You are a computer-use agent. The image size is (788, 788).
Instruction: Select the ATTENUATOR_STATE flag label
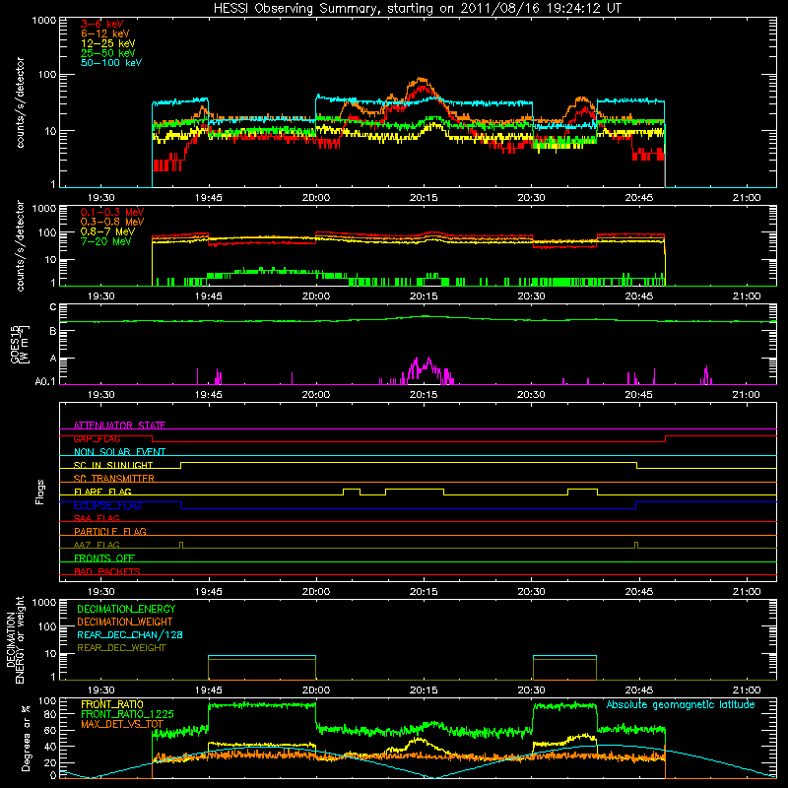(x=119, y=426)
